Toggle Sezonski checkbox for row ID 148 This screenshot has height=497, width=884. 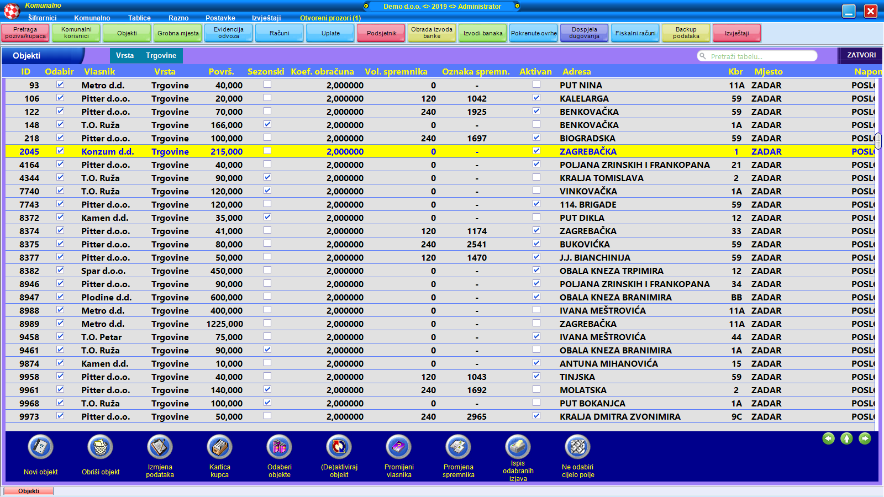pyautogui.click(x=267, y=124)
